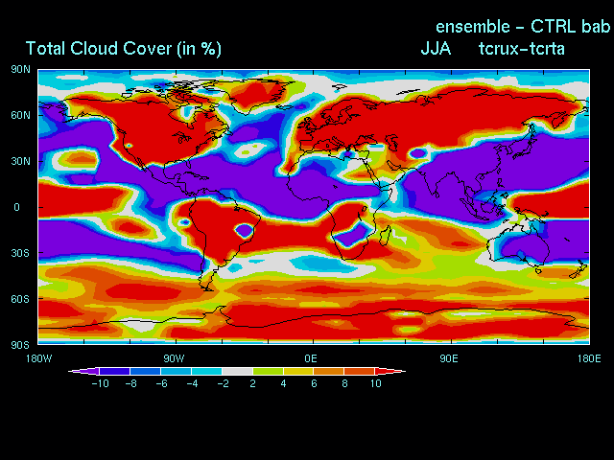Click the 60S latitude label
Screen dimensions: 614x460
[x=20, y=299]
